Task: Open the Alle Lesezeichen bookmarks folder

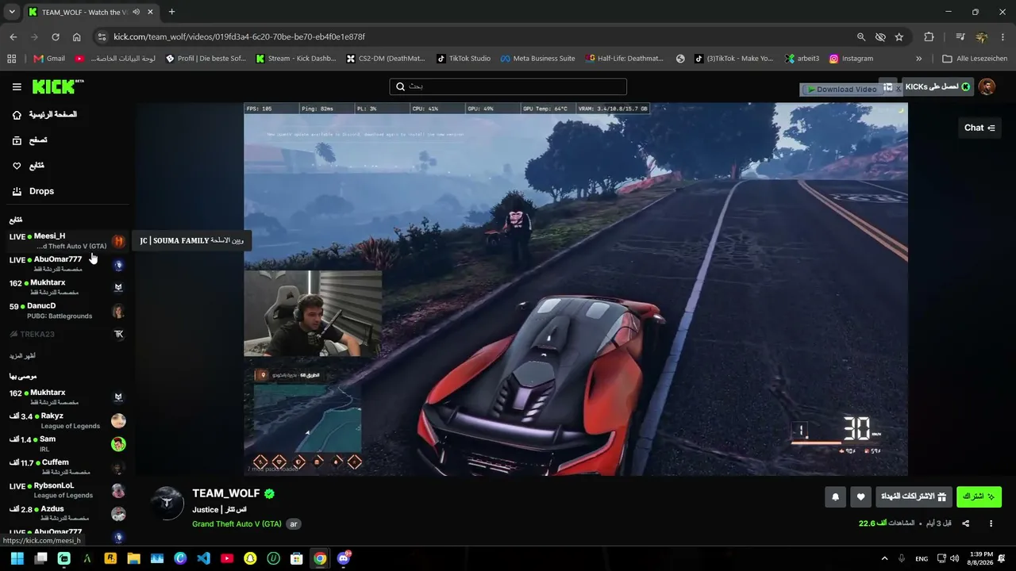Action: tap(974, 59)
